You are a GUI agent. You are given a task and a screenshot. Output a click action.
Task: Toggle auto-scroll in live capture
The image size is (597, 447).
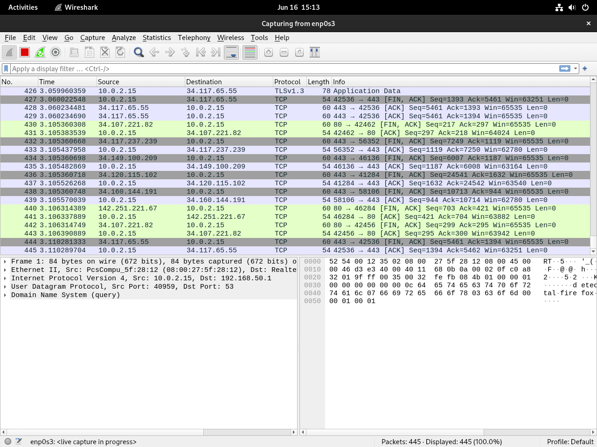[x=231, y=52]
